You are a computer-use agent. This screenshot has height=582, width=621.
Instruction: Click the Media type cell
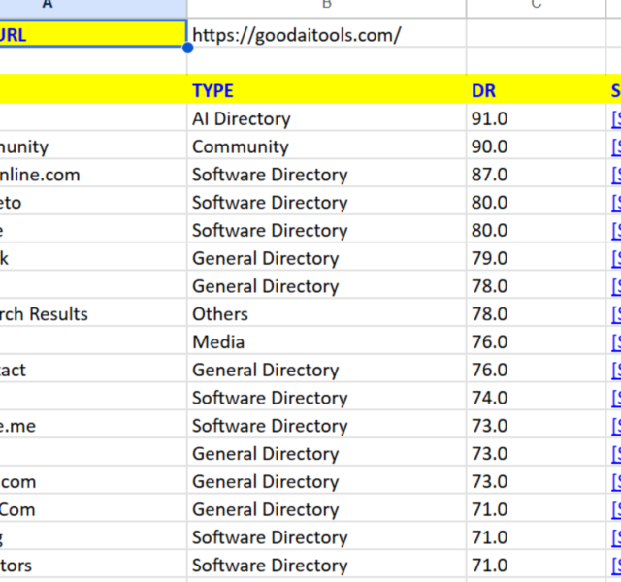click(x=327, y=342)
